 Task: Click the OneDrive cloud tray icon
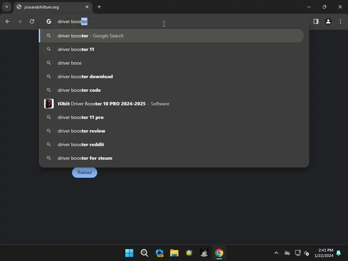click(x=287, y=253)
